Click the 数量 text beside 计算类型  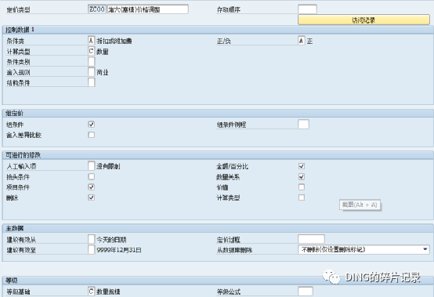coord(103,52)
